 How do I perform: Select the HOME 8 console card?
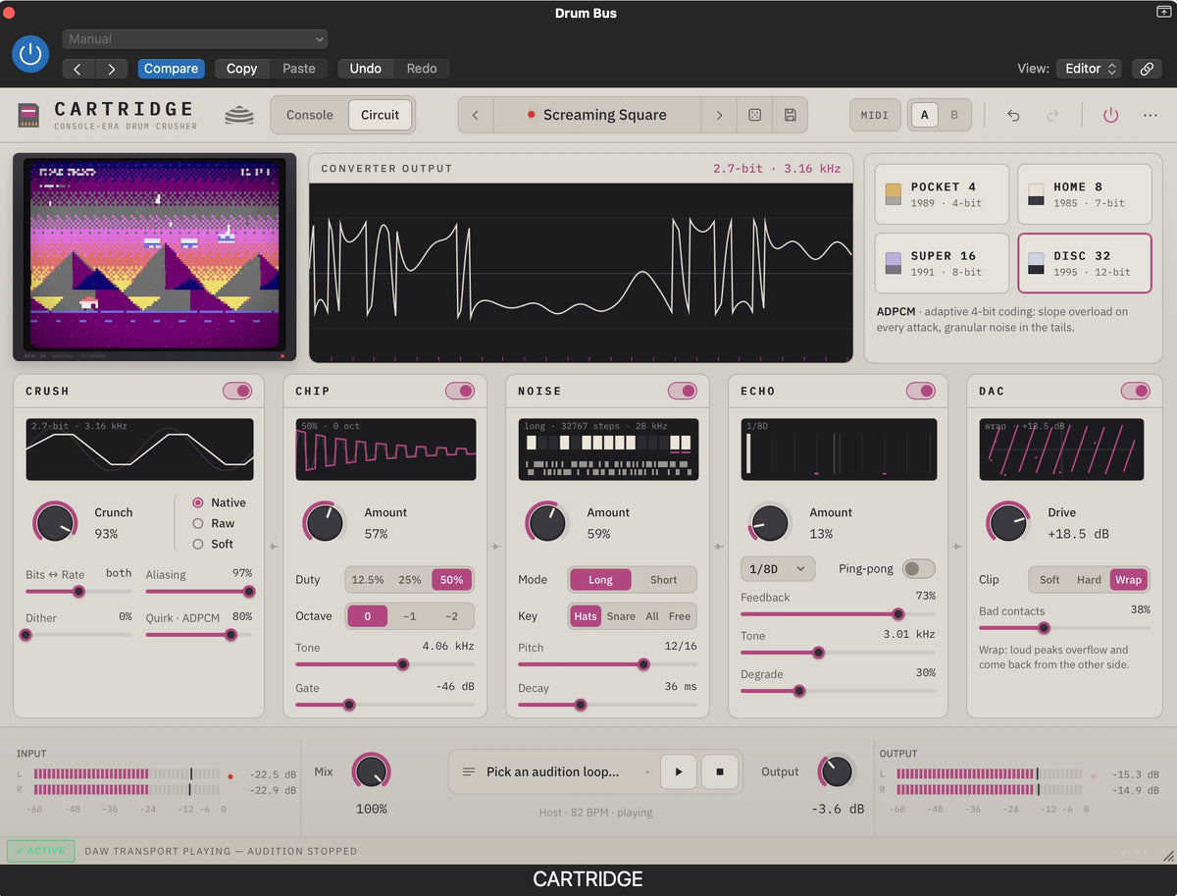click(x=1085, y=194)
